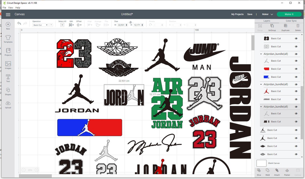Switch to the Layers tab
Screen dimensions: 305x179
(x=267, y=21)
